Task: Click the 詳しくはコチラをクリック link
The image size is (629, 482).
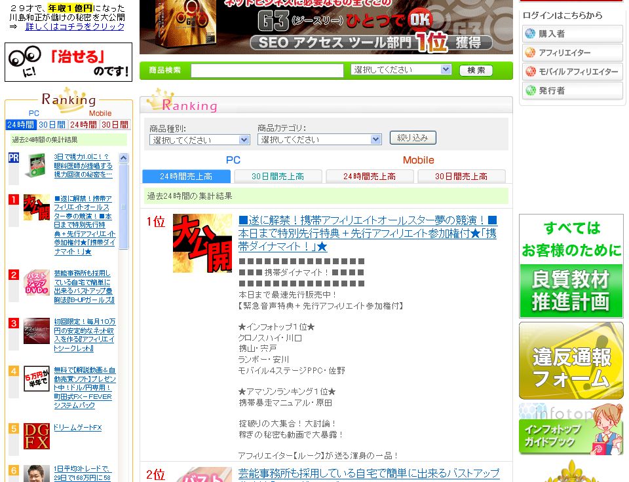Action: [x=75, y=26]
